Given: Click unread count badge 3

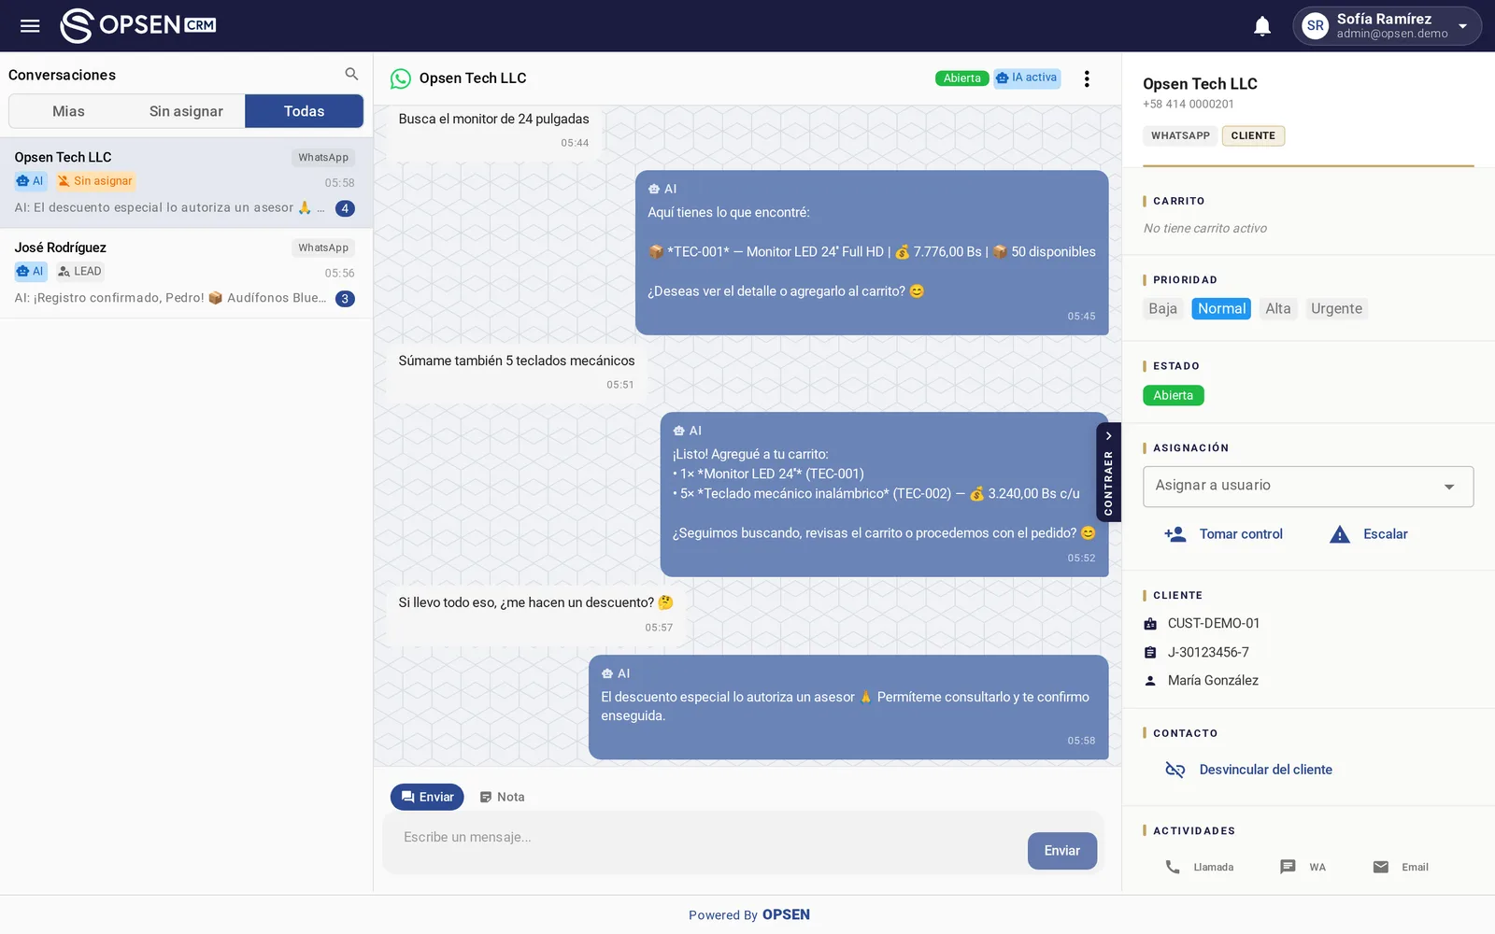Looking at the screenshot, I should (x=345, y=299).
